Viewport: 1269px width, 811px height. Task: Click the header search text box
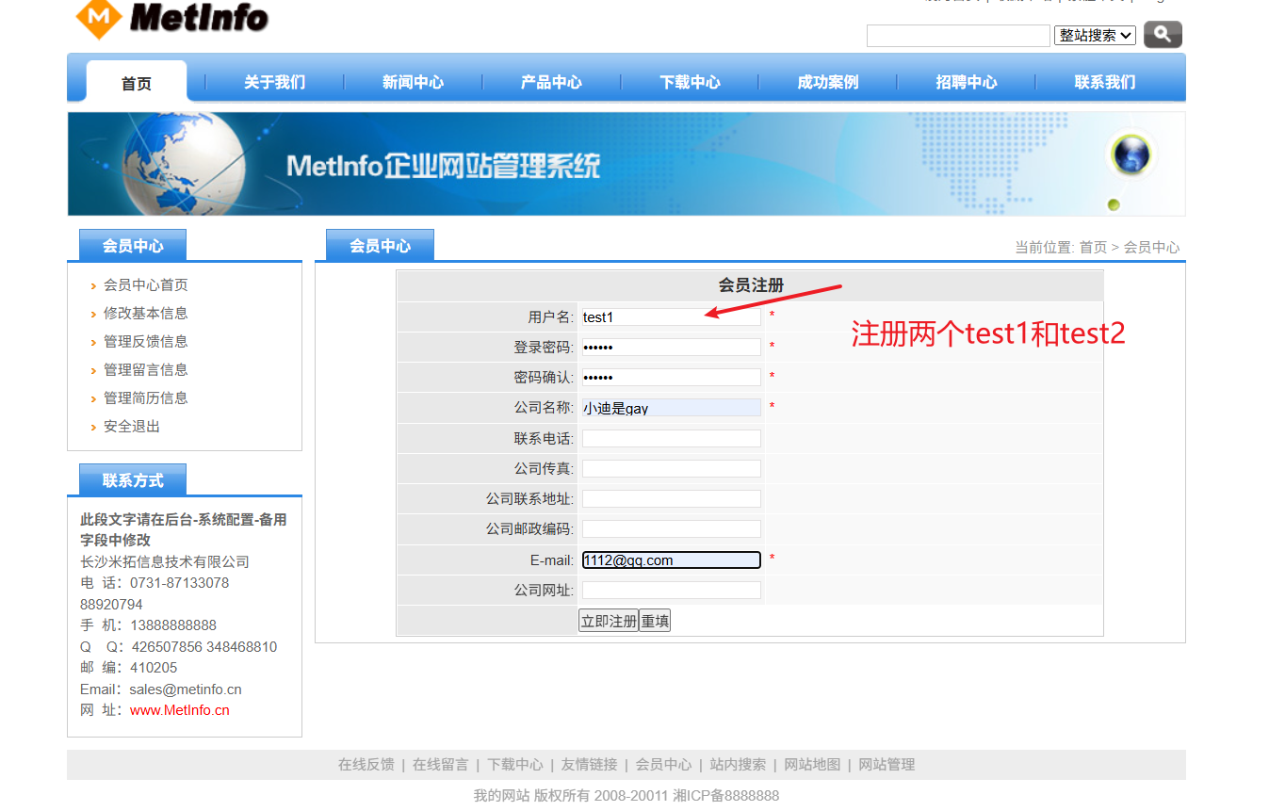coord(958,35)
